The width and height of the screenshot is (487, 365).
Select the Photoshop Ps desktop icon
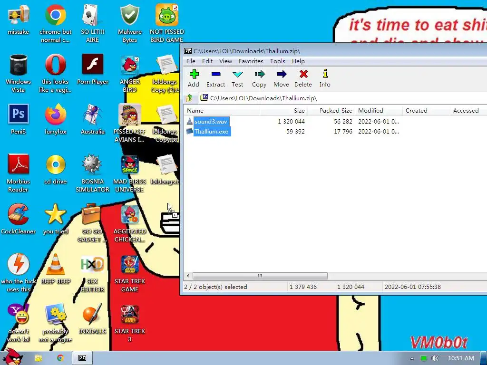[x=18, y=119]
